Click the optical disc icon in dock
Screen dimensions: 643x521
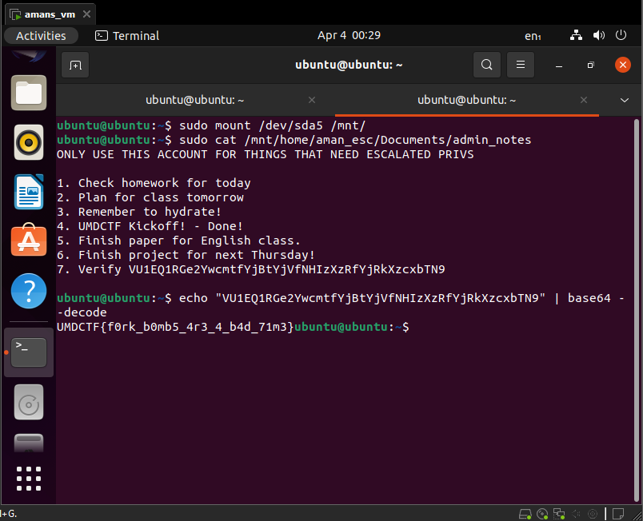pos(29,404)
